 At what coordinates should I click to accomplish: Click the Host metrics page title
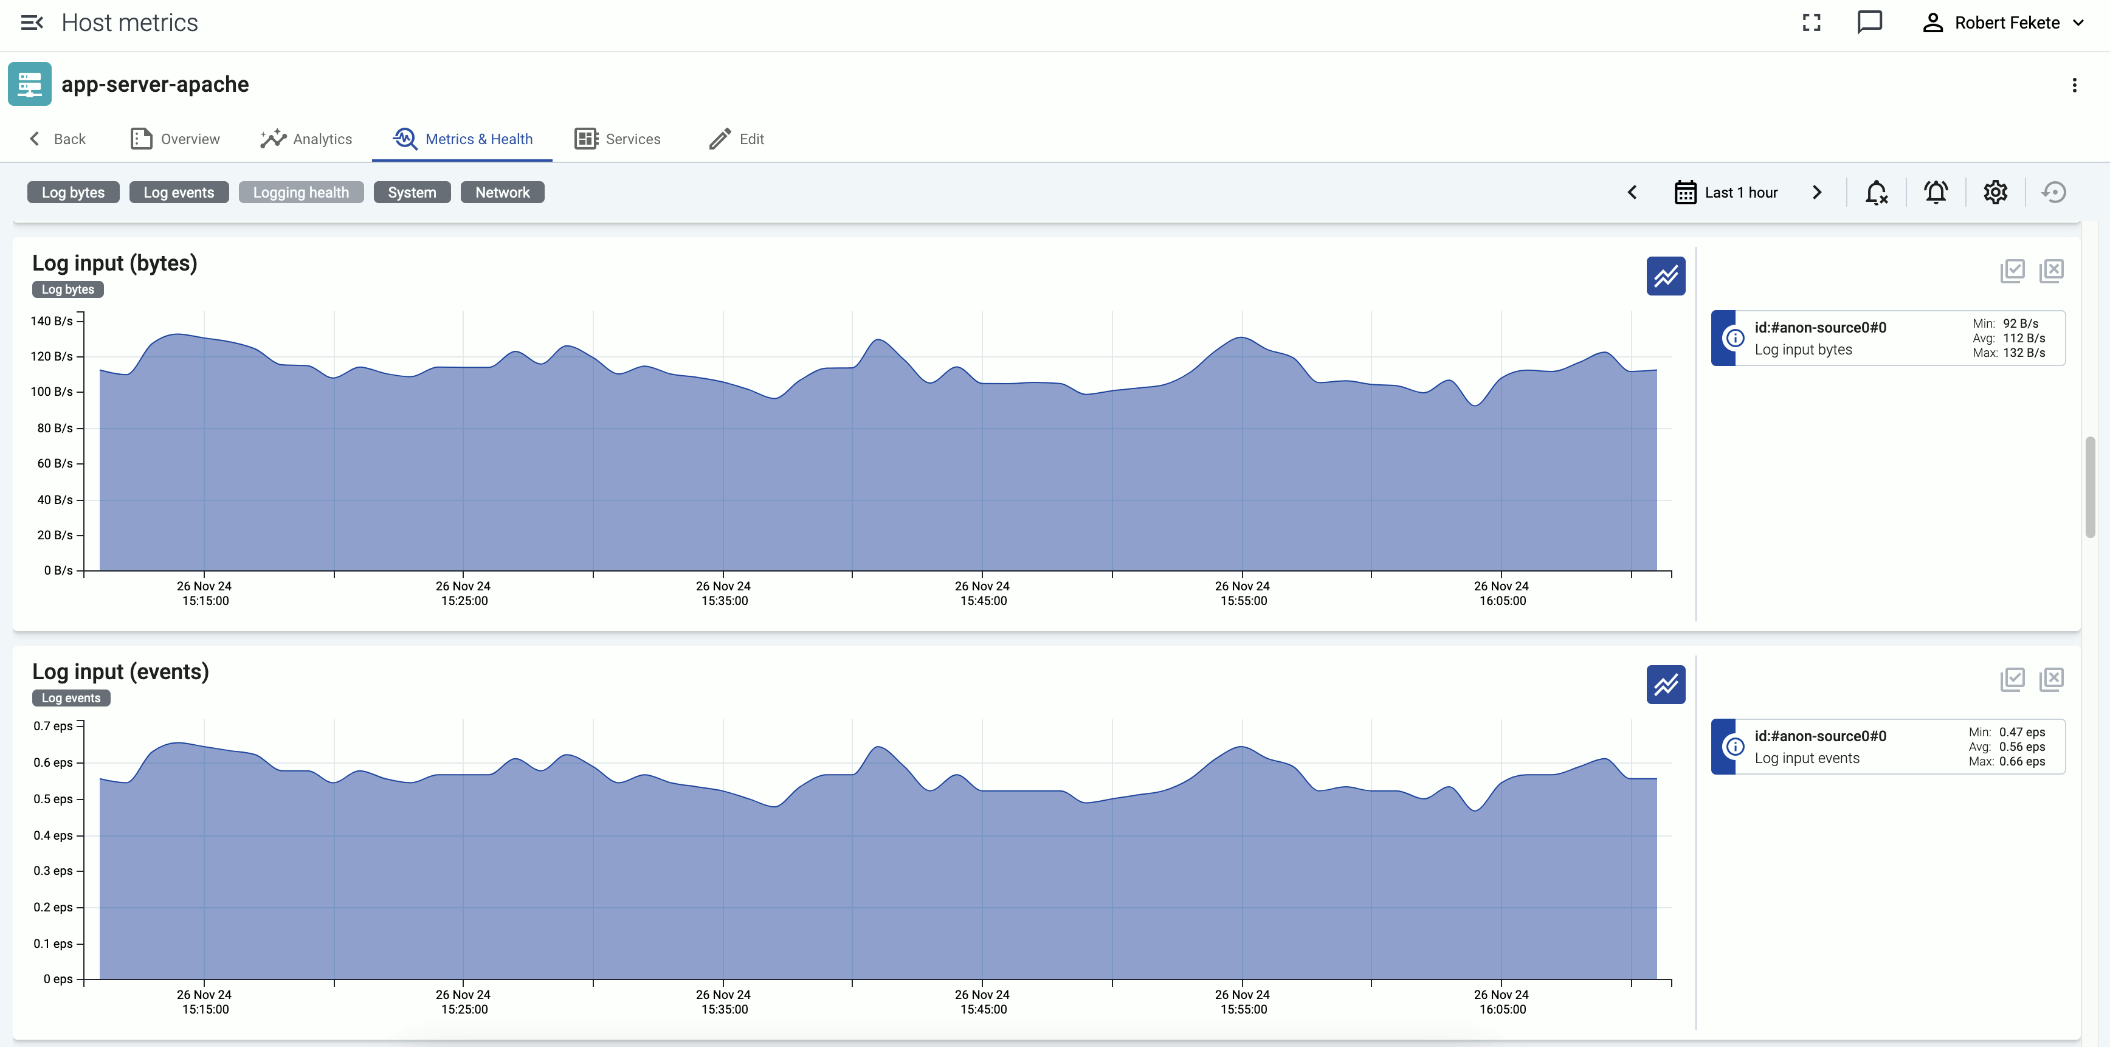coord(129,23)
